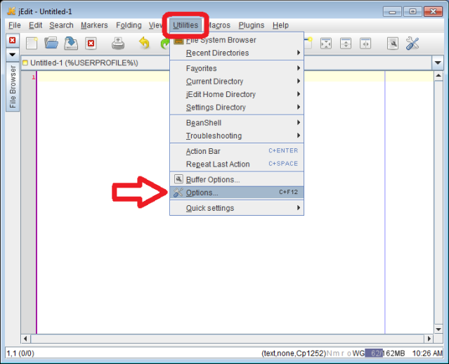The width and height of the screenshot is (449, 364).
Task: Open the Search menu
Action: tap(61, 25)
